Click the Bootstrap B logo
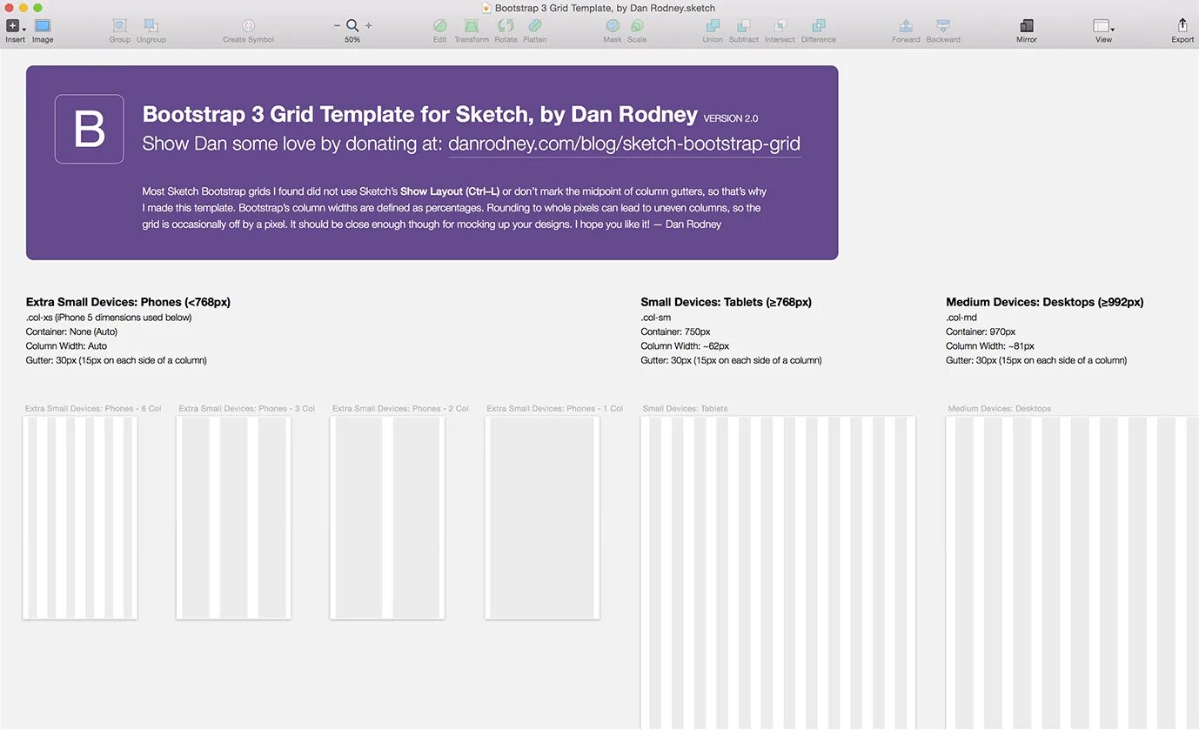Image resolution: width=1199 pixels, height=730 pixels. (90, 129)
